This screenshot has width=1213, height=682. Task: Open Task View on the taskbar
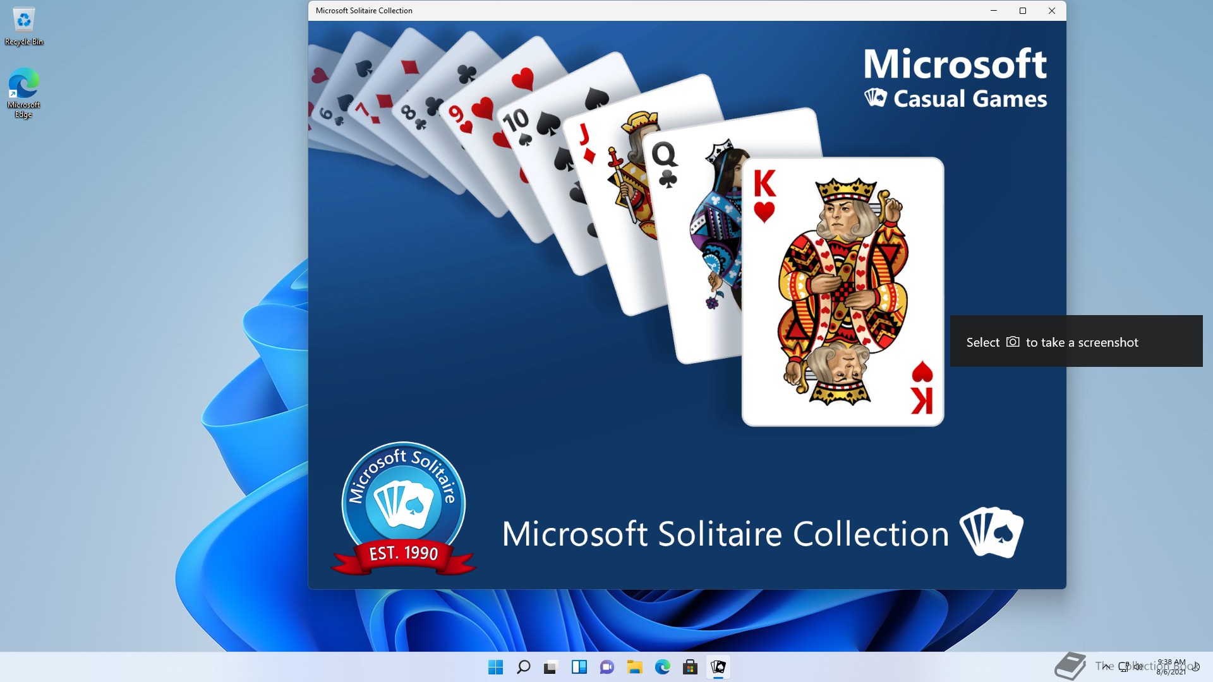coord(552,667)
